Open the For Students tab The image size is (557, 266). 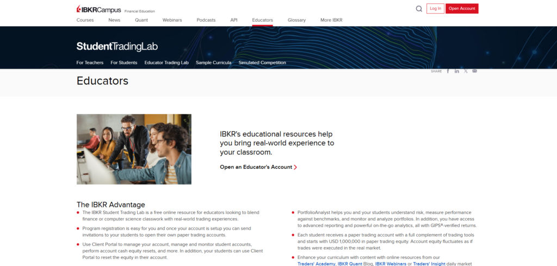(124, 63)
